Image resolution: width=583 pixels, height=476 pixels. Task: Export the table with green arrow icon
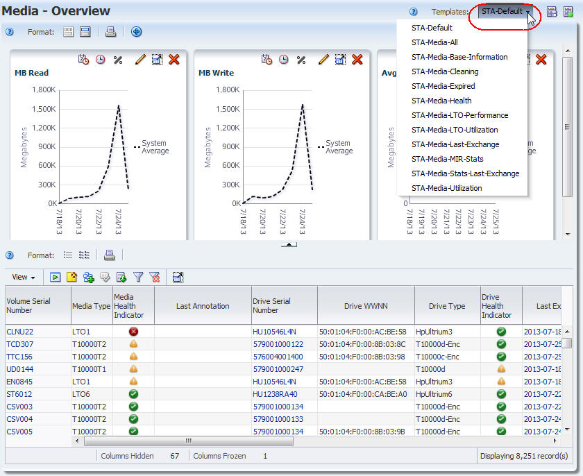click(121, 277)
